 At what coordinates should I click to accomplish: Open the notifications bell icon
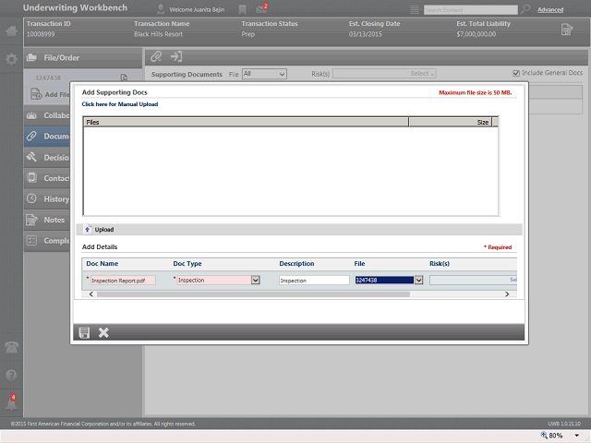[11, 403]
